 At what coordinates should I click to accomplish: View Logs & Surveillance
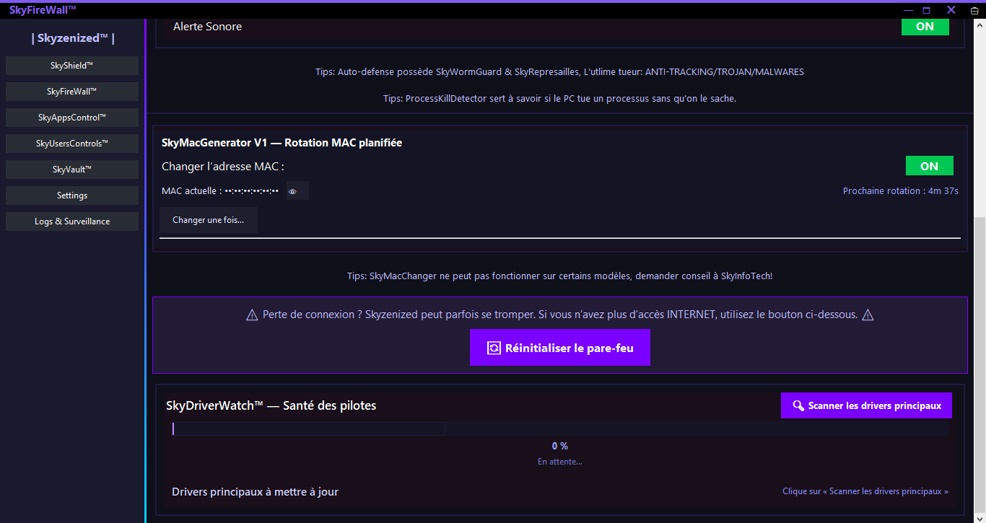coord(72,221)
